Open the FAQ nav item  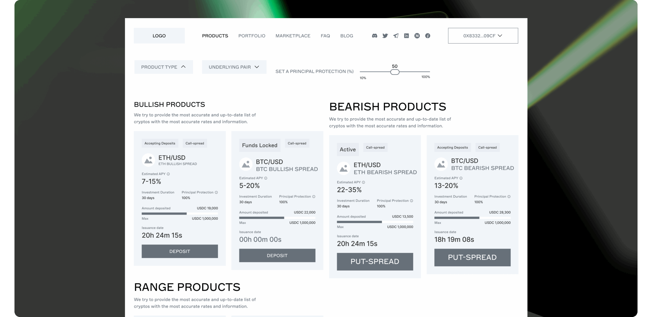tap(325, 36)
